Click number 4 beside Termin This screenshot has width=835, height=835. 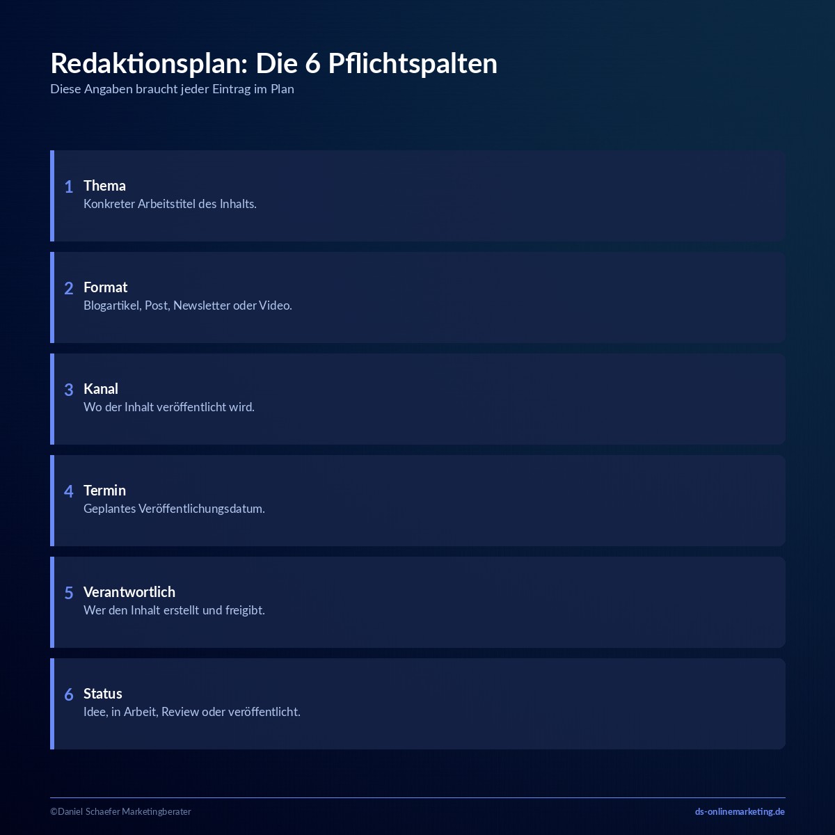(69, 491)
